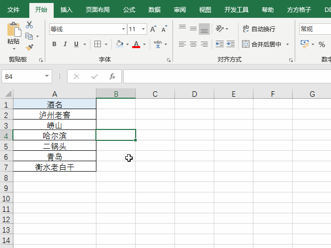Toggle Italic formatting
The image size is (331, 248).
click(x=65, y=44)
